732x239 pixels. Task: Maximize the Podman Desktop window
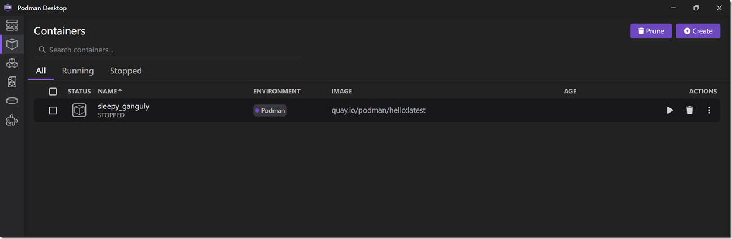[696, 8]
